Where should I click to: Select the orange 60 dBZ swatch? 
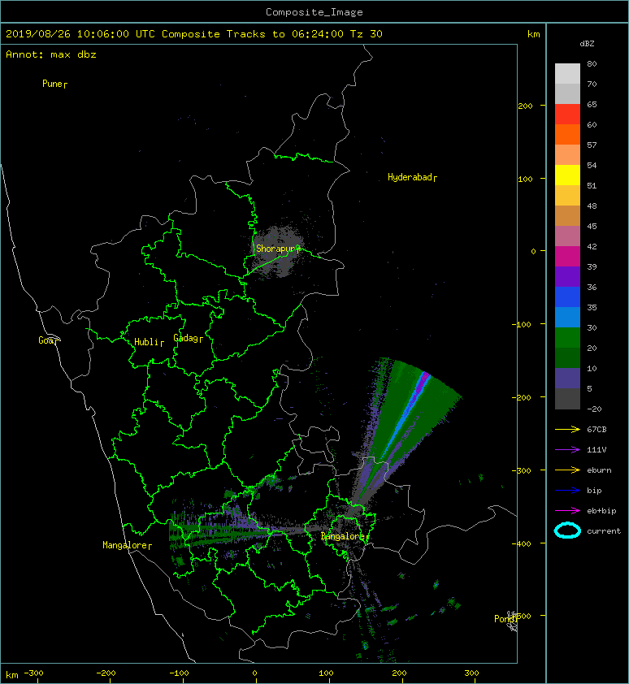pos(567,135)
